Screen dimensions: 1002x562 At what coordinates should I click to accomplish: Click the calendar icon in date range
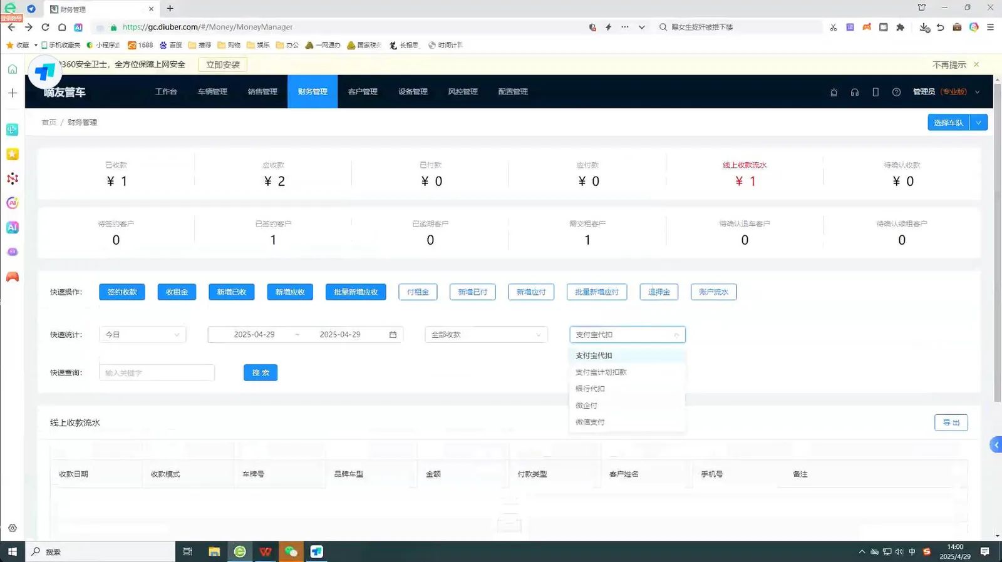(393, 335)
